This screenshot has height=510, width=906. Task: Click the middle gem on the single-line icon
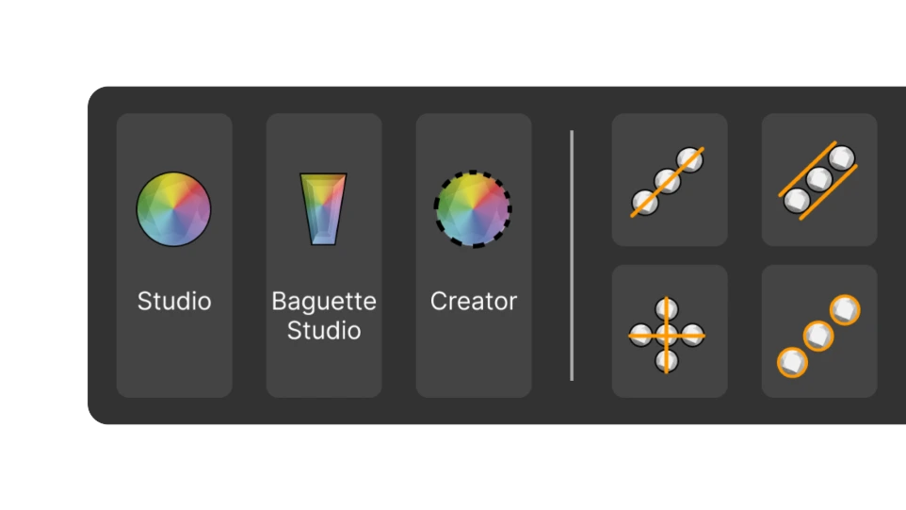(667, 182)
